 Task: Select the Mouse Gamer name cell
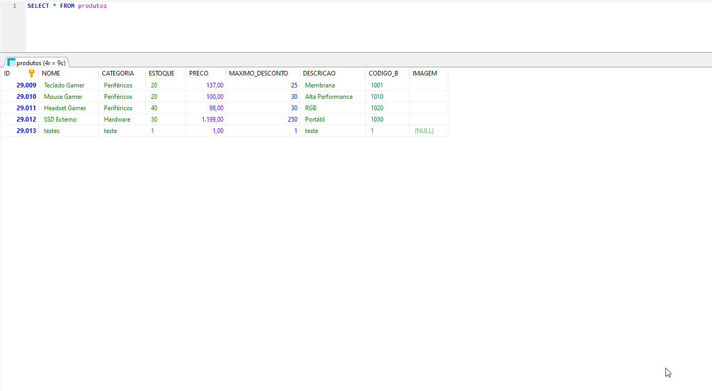click(68, 97)
